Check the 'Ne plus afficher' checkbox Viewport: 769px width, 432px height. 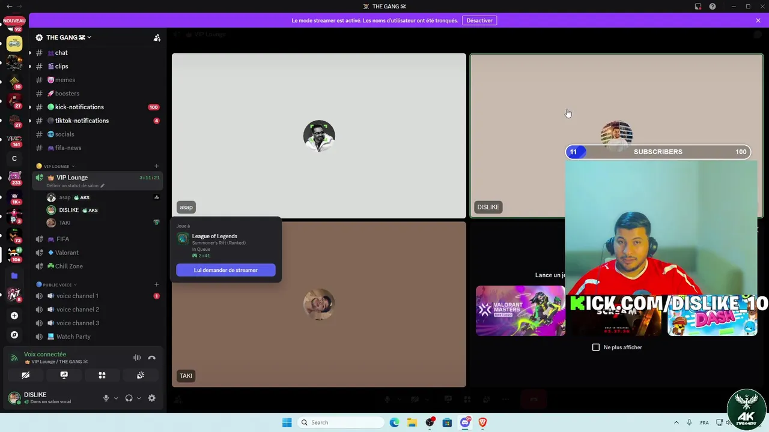pos(596,347)
